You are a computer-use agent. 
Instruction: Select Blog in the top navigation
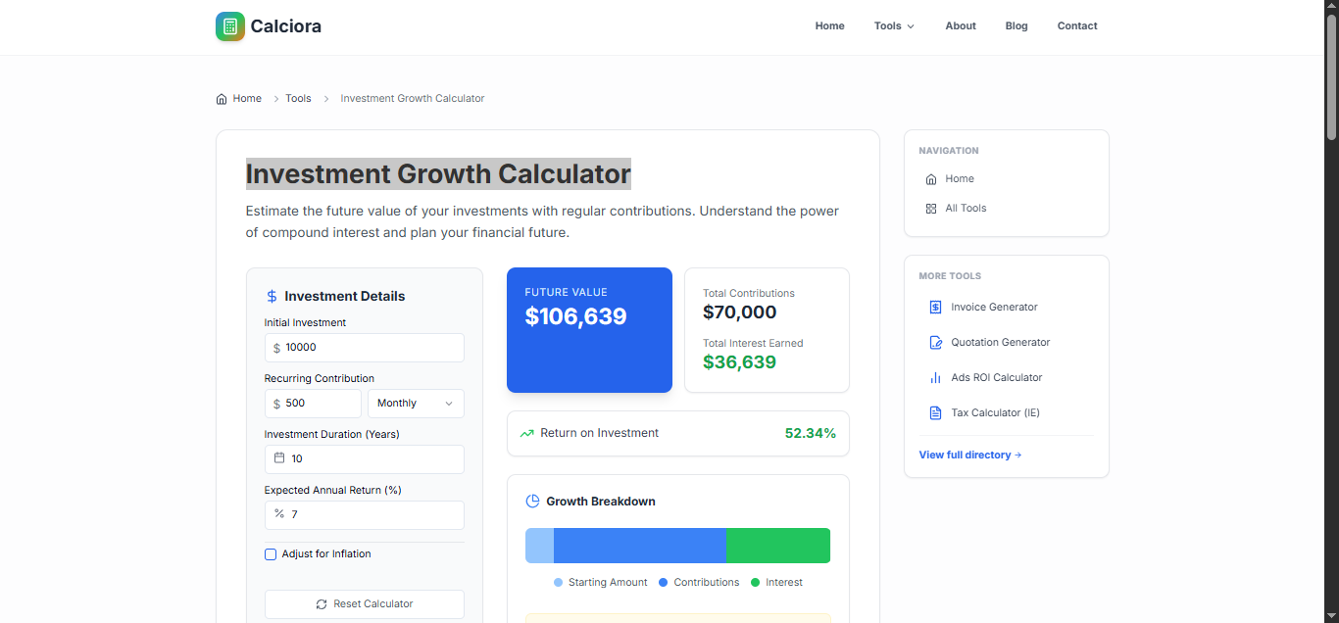click(1017, 25)
